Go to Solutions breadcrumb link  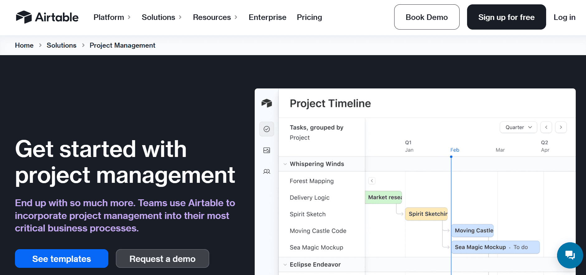click(x=61, y=45)
